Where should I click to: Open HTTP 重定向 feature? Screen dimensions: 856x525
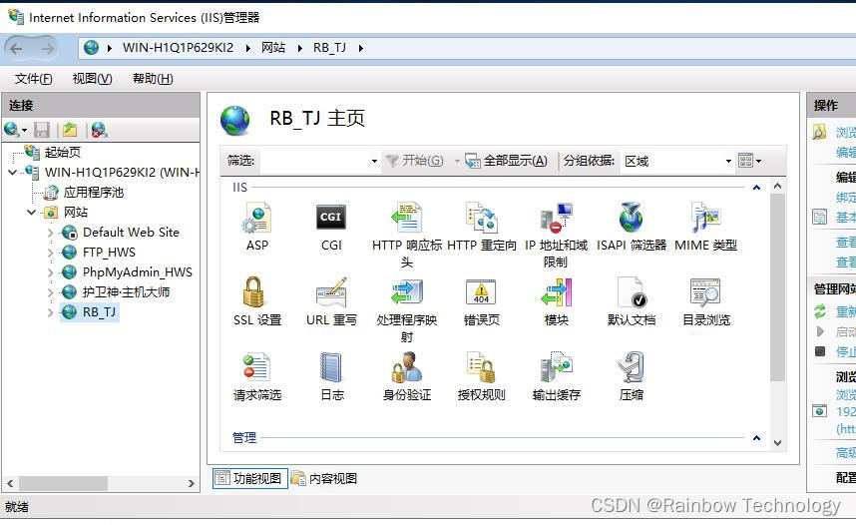[482, 227]
